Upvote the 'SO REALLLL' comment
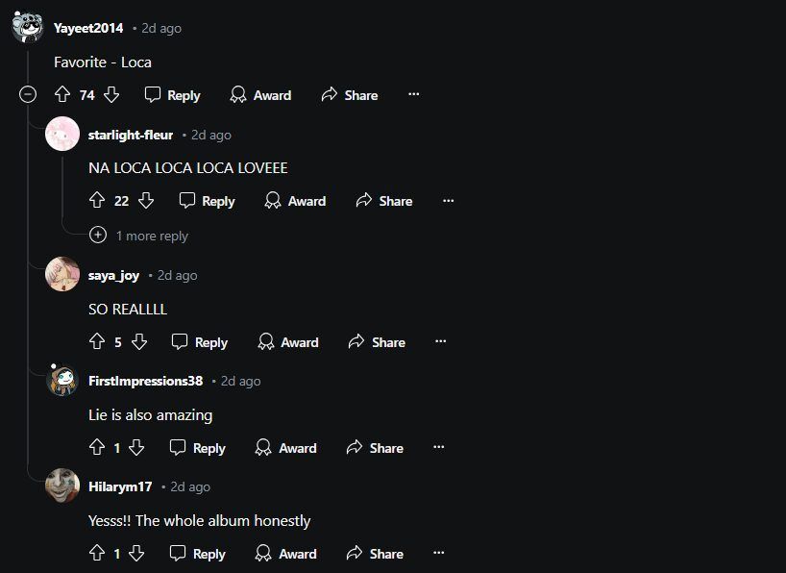Screen dimensions: 786x573 tap(96, 342)
